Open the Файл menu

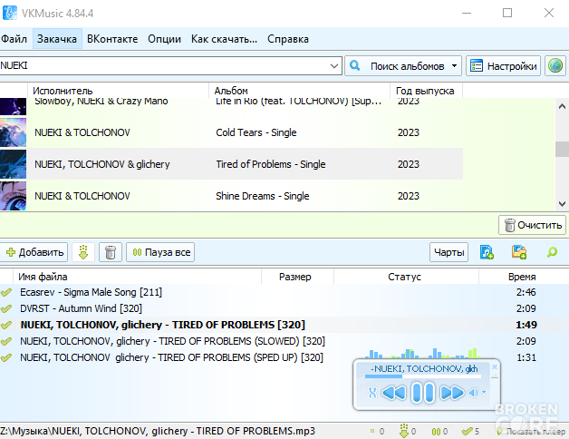[x=14, y=39]
